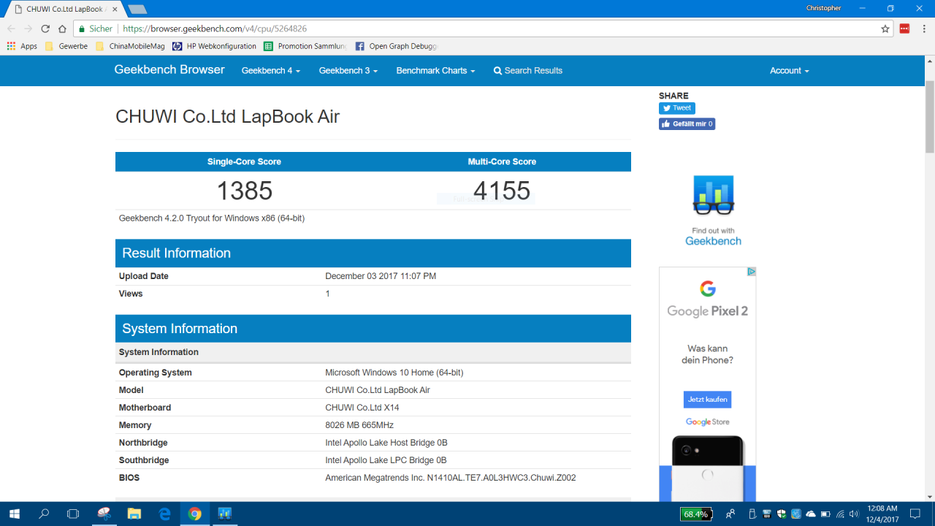Reload the Geekbench page
Image resolution: width=935 pixels, height=526 pixels.
coord(45,28)
